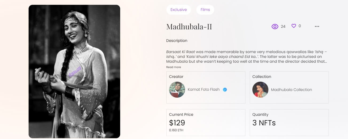
Task: Click the 3 NFTs quantity value
Action: 264,123
